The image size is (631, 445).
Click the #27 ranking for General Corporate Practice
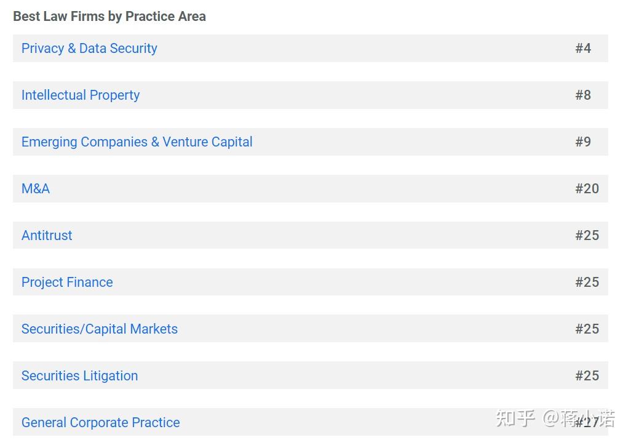click(587, 423)
